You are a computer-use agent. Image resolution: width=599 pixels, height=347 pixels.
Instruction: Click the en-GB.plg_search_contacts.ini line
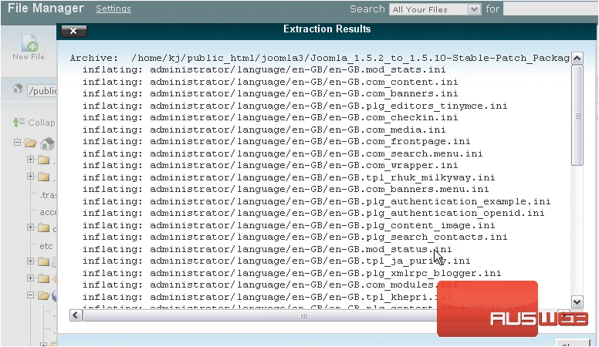coord(295,237)
